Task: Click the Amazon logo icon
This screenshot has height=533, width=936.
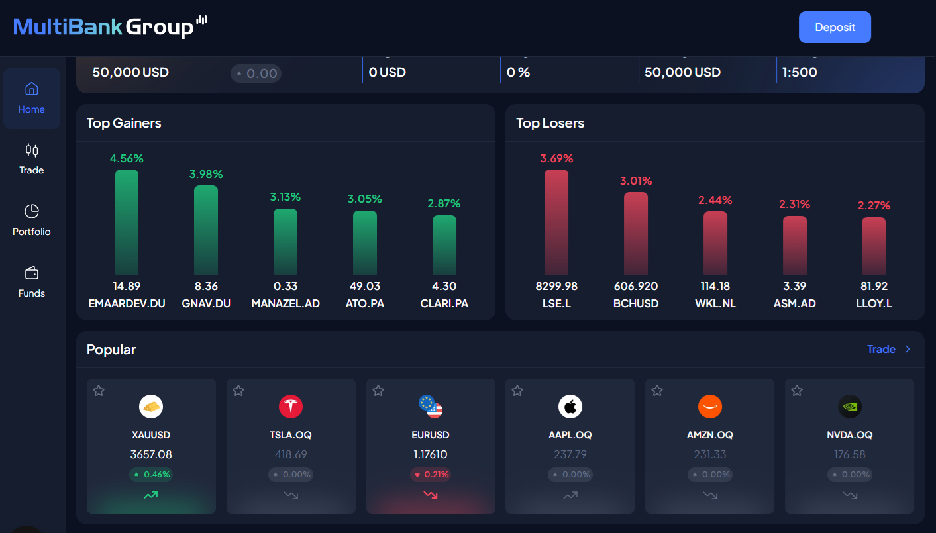Action: pos(710,406)
